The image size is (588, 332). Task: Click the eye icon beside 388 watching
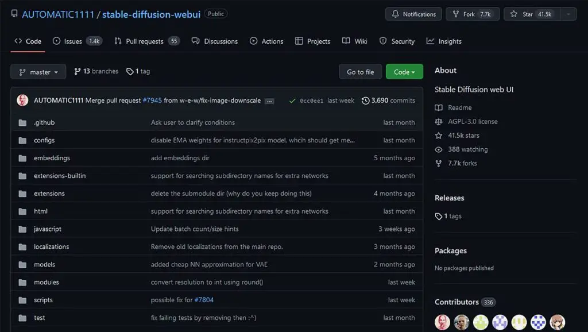tap(438, 149)
